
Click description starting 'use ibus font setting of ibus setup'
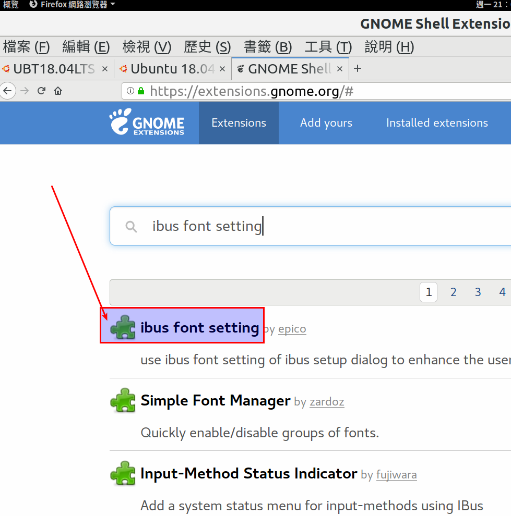326,360
